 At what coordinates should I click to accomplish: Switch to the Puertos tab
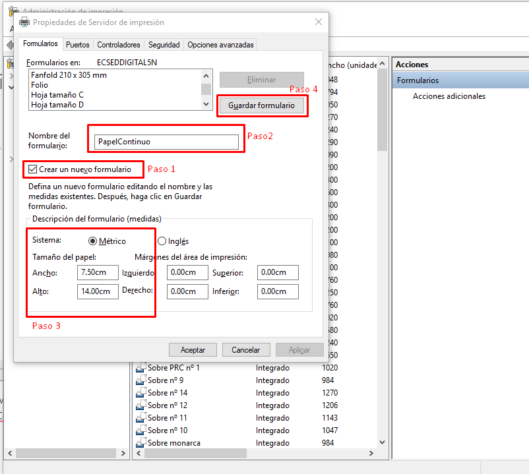(x=78, y=45)
